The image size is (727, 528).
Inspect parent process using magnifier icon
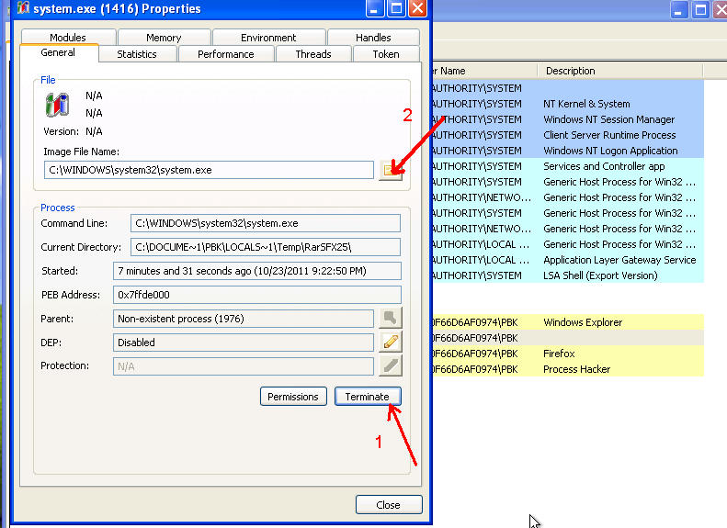click(x=391, y=319)
